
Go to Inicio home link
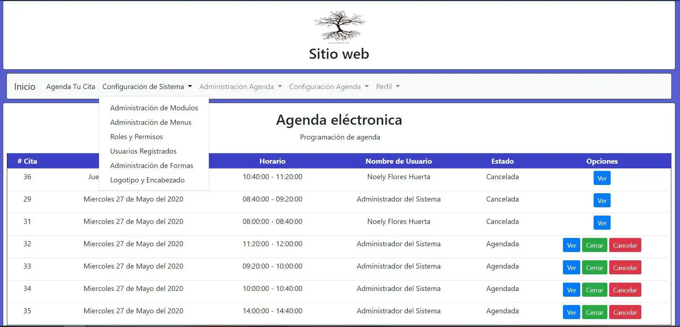click(25, 87)
